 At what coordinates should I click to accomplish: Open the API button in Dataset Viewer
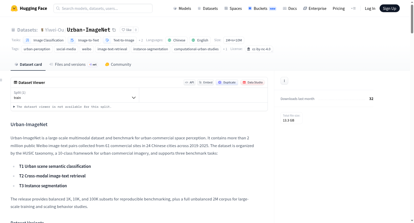click(x=189, y=82)
